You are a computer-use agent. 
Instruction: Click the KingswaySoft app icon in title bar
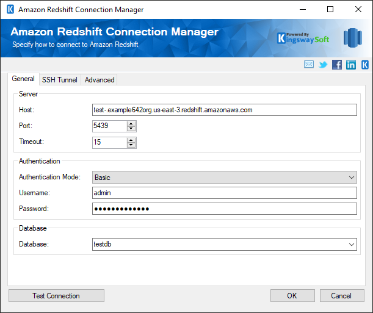[x=10, y=10]
